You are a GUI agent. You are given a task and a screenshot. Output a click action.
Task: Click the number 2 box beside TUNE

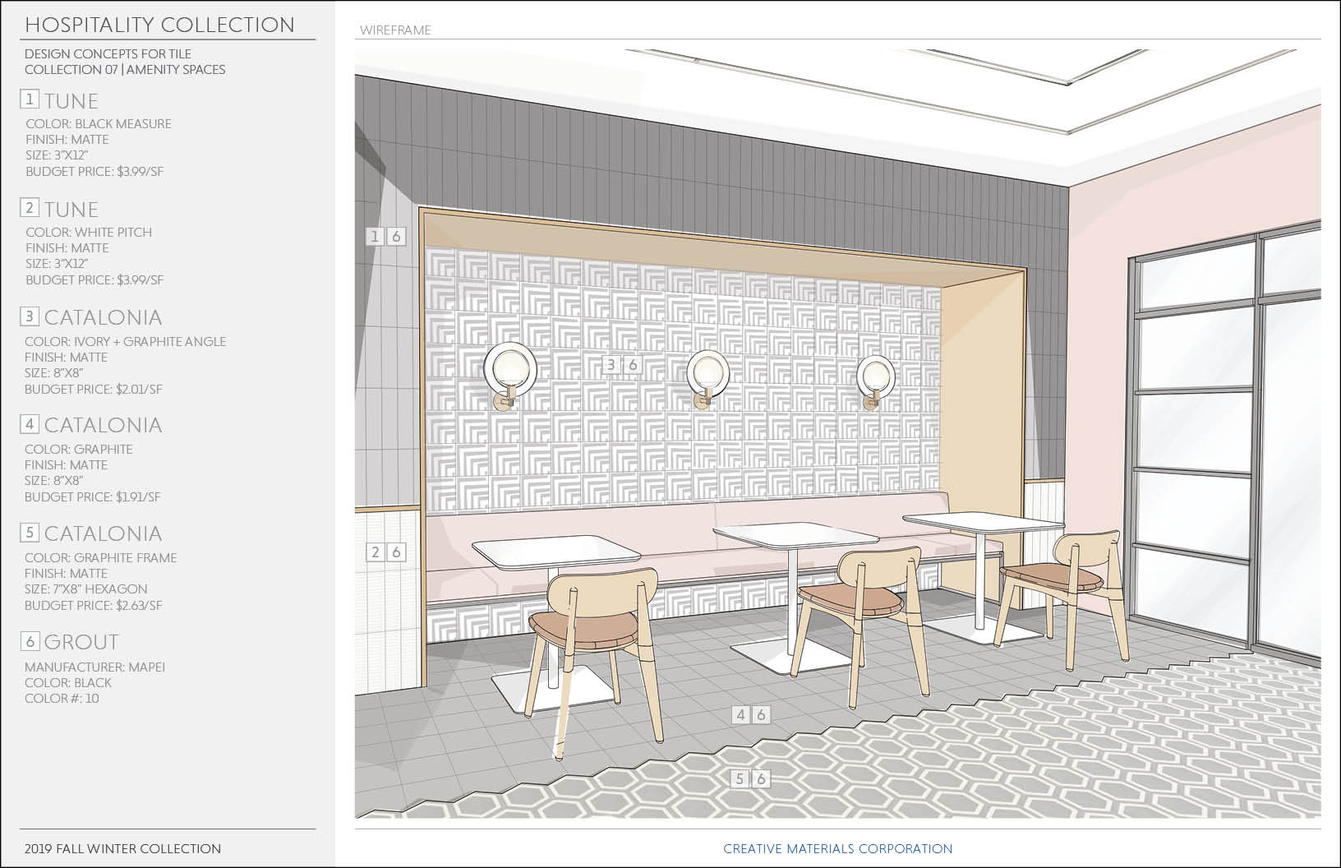30,208
